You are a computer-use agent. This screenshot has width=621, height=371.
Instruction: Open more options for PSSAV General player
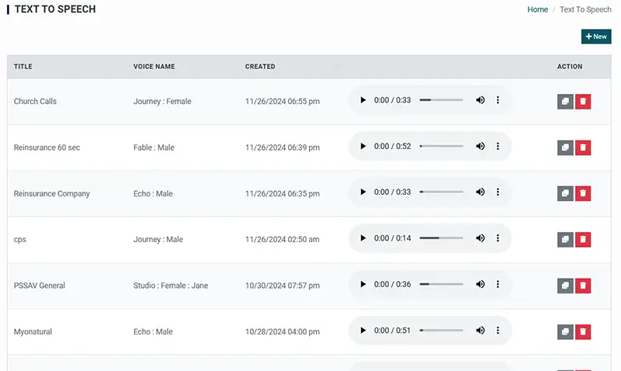tap(498, 284)
